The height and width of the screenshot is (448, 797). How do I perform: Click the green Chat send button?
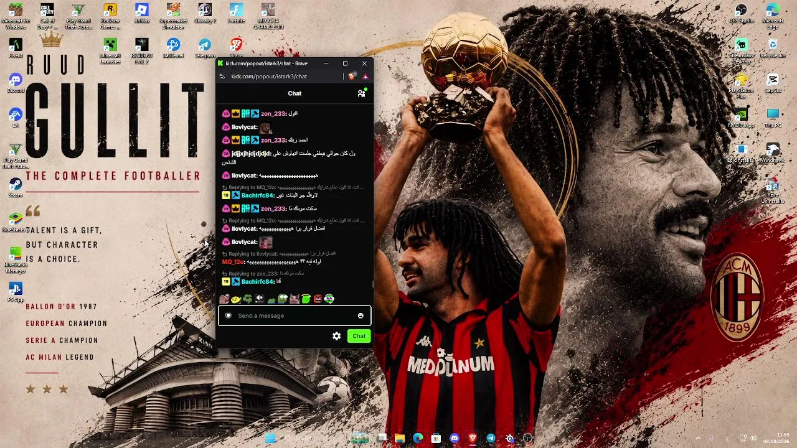pos(359,336)
